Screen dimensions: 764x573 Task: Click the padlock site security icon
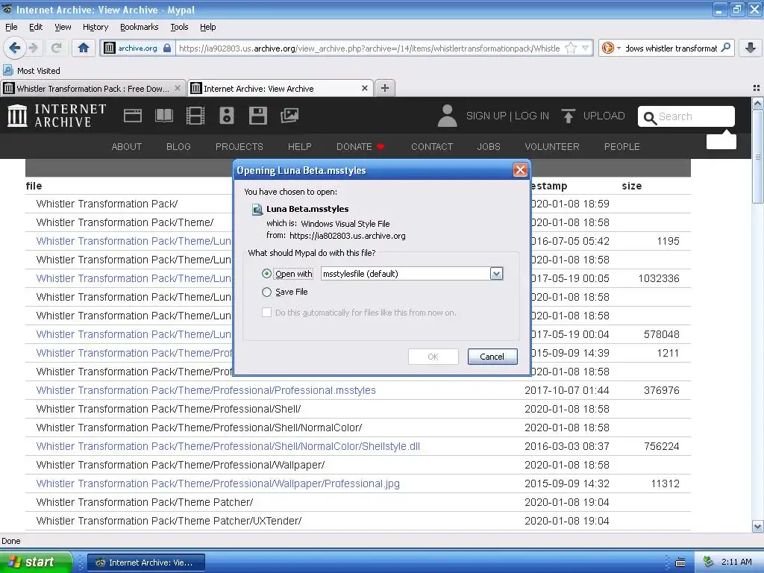[x=167, y=48]
